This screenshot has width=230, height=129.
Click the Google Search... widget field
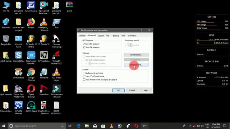212,54
